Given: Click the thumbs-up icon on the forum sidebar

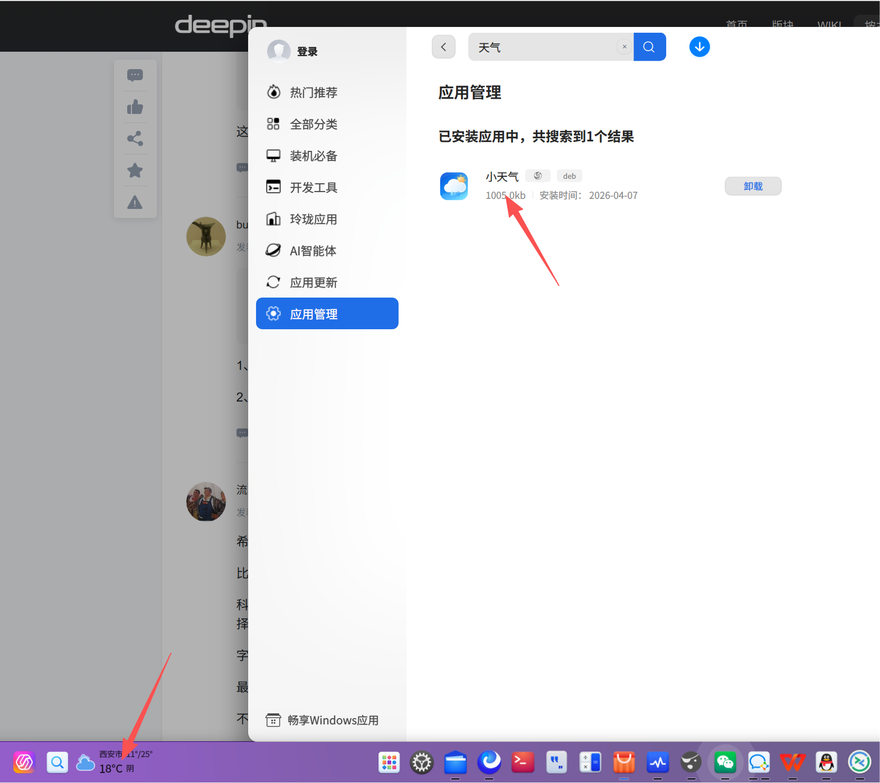Looking at the screenshot, I should [x=135, y=107].
